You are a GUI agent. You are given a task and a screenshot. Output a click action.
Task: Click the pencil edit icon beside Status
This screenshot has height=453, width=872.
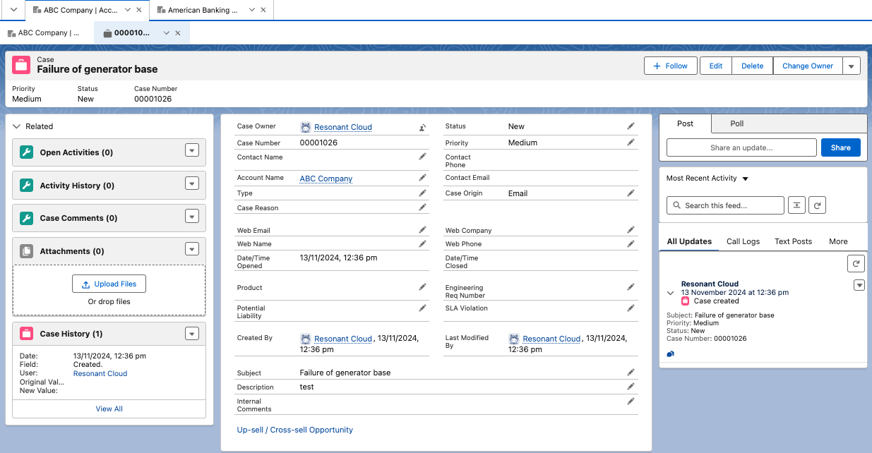pos(631,126)
